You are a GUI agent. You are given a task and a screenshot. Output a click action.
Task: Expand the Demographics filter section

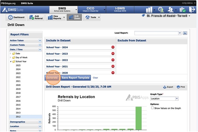coord(40,122)
